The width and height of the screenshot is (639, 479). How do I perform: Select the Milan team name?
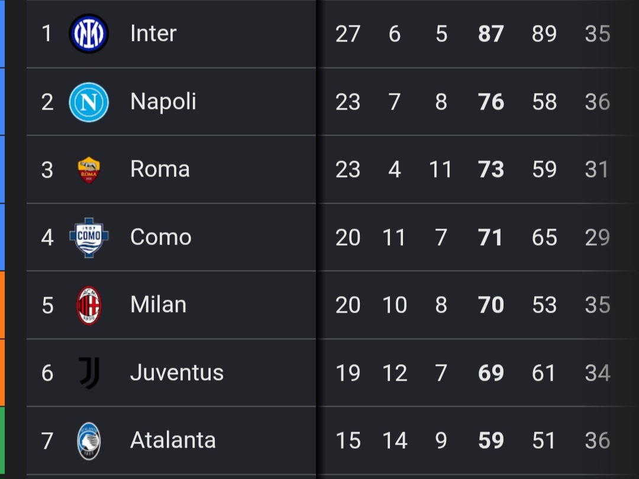(x=158, y=304)
